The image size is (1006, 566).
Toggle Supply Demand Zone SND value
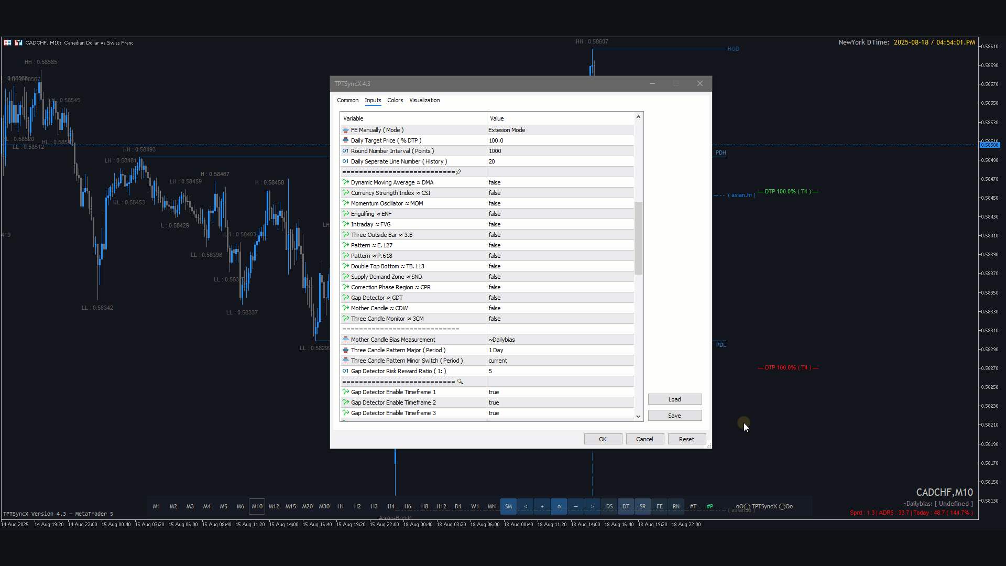[x=560, y=277]
